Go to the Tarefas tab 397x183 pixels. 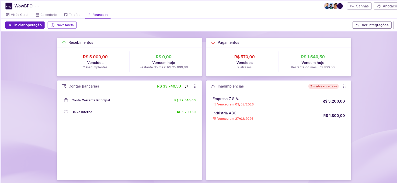pos(72,15)
